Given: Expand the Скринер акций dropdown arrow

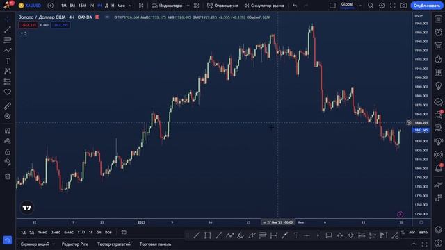Looking at the screenshot, I should [x=54, y=244].
